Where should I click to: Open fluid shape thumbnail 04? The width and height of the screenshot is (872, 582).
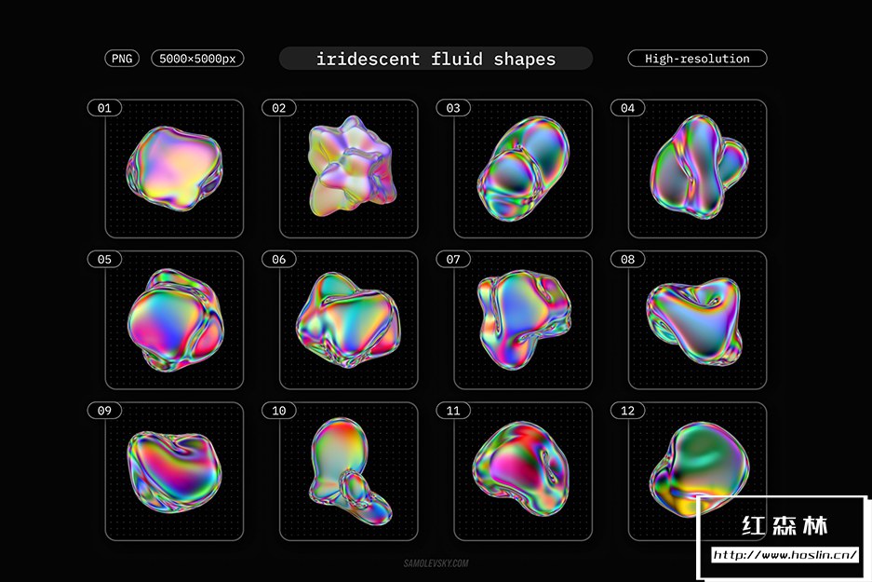tap(697, 169)
